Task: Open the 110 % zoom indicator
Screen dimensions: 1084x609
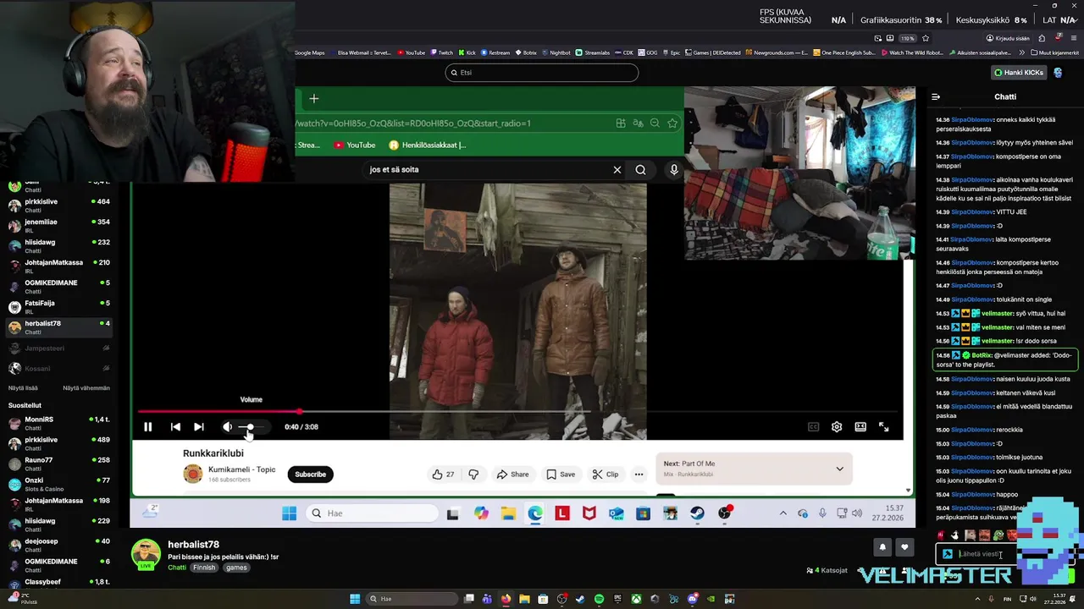Action: (x=908, y=38)
